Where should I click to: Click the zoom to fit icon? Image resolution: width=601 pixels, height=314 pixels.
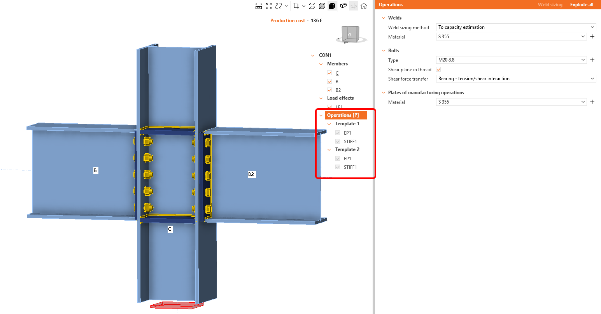pyautogui.click(x=269, y=6)
